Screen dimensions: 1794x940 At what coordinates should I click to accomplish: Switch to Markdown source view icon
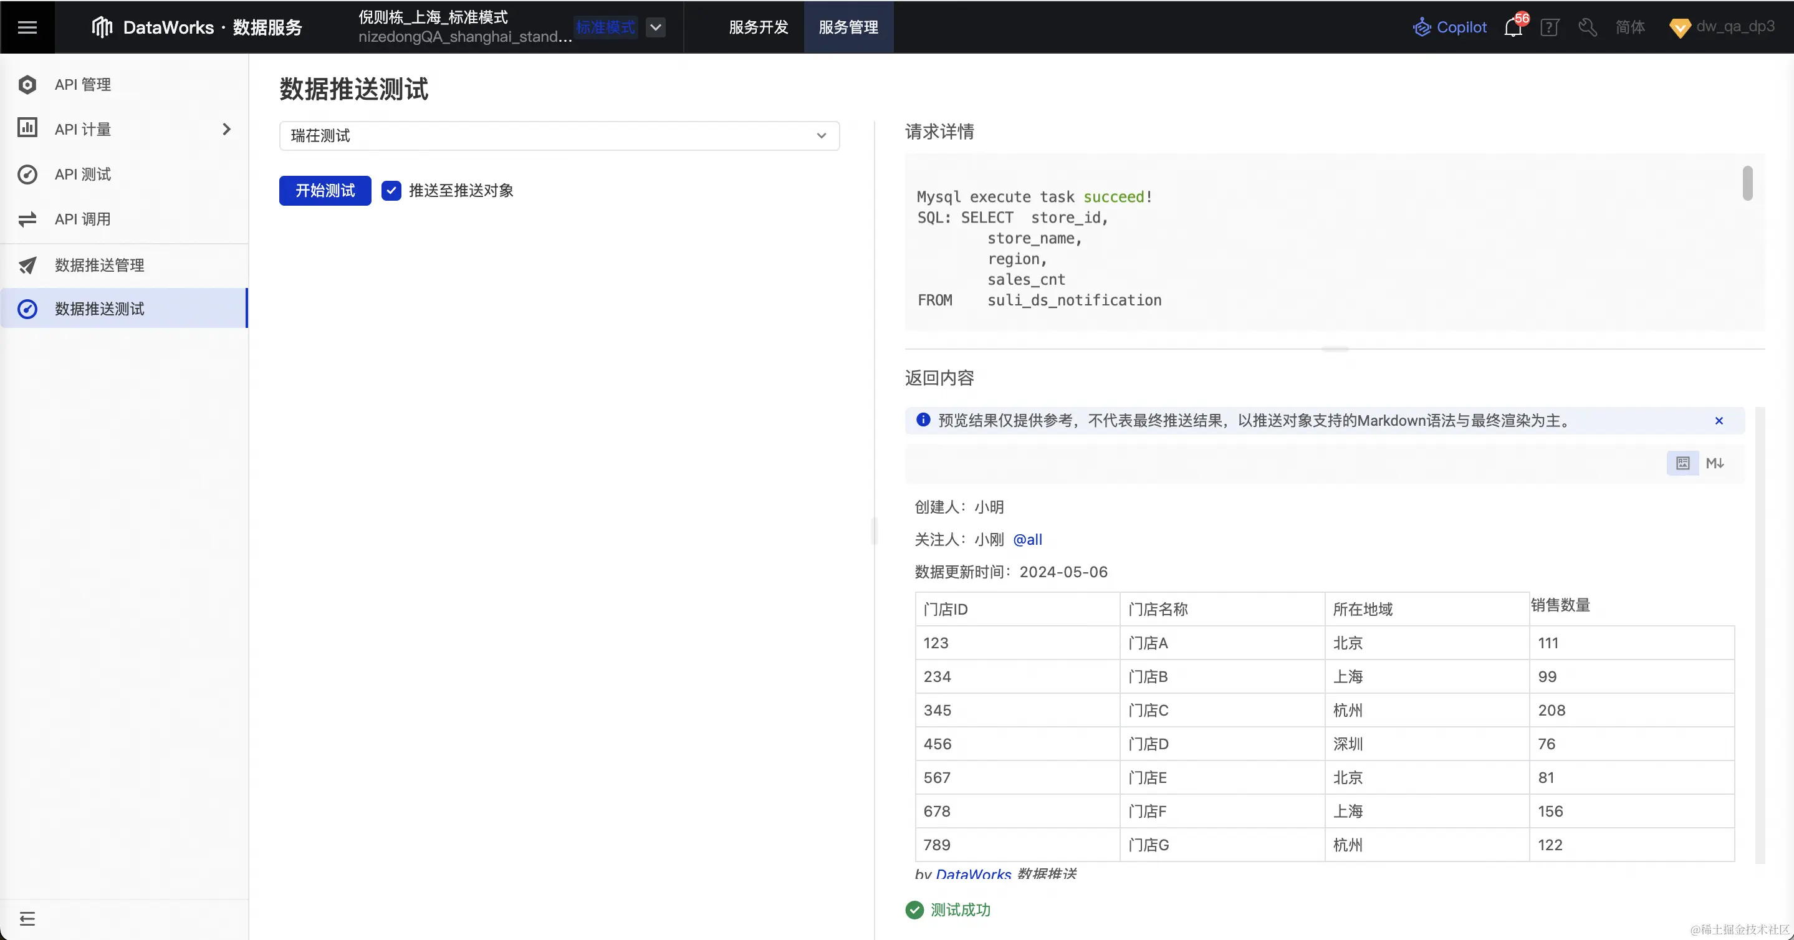tap(1715, 463)
